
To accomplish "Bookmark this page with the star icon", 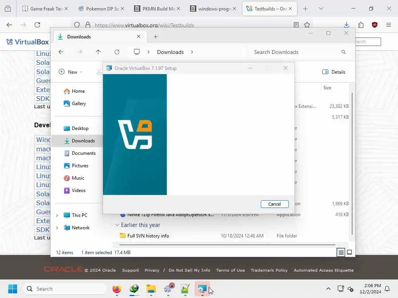I will (x=307, y=25).
